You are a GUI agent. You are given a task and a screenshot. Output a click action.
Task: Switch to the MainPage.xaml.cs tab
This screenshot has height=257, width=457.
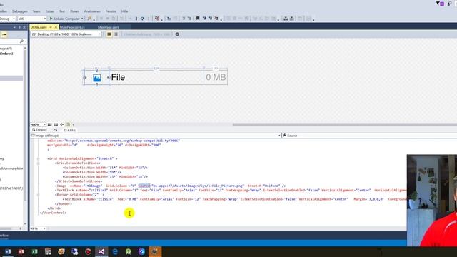(x=72, y=27)
